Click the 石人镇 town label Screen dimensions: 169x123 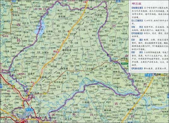[82, 30]
